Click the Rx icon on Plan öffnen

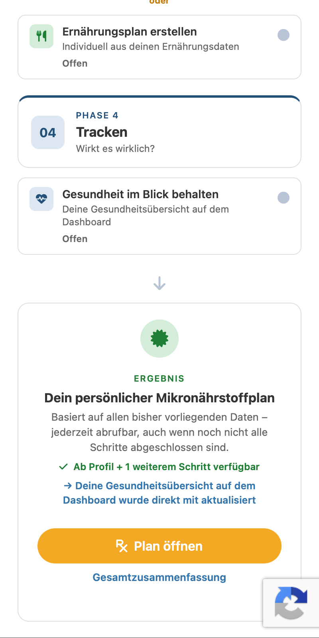(x=122, y=546)
